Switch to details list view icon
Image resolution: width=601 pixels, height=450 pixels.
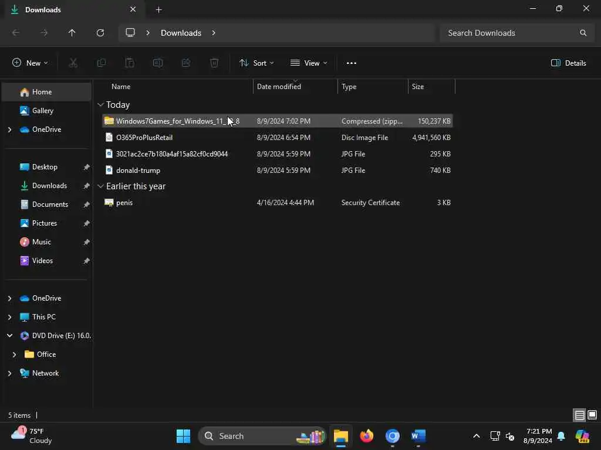(x=579, y=415)
